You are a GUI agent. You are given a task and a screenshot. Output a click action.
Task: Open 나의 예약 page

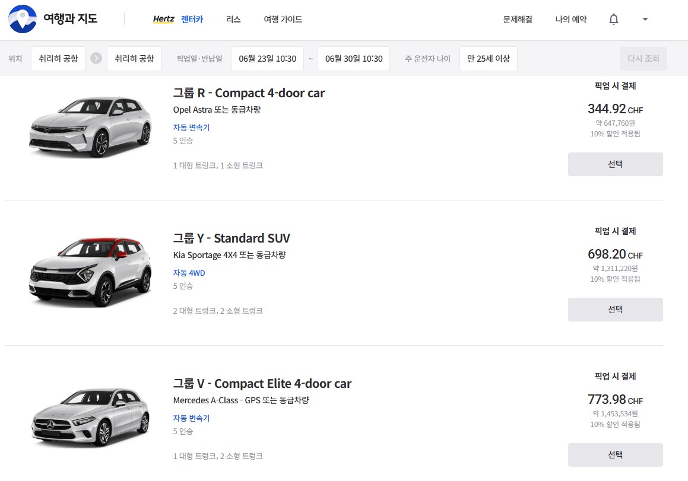(x=571, y=20)
